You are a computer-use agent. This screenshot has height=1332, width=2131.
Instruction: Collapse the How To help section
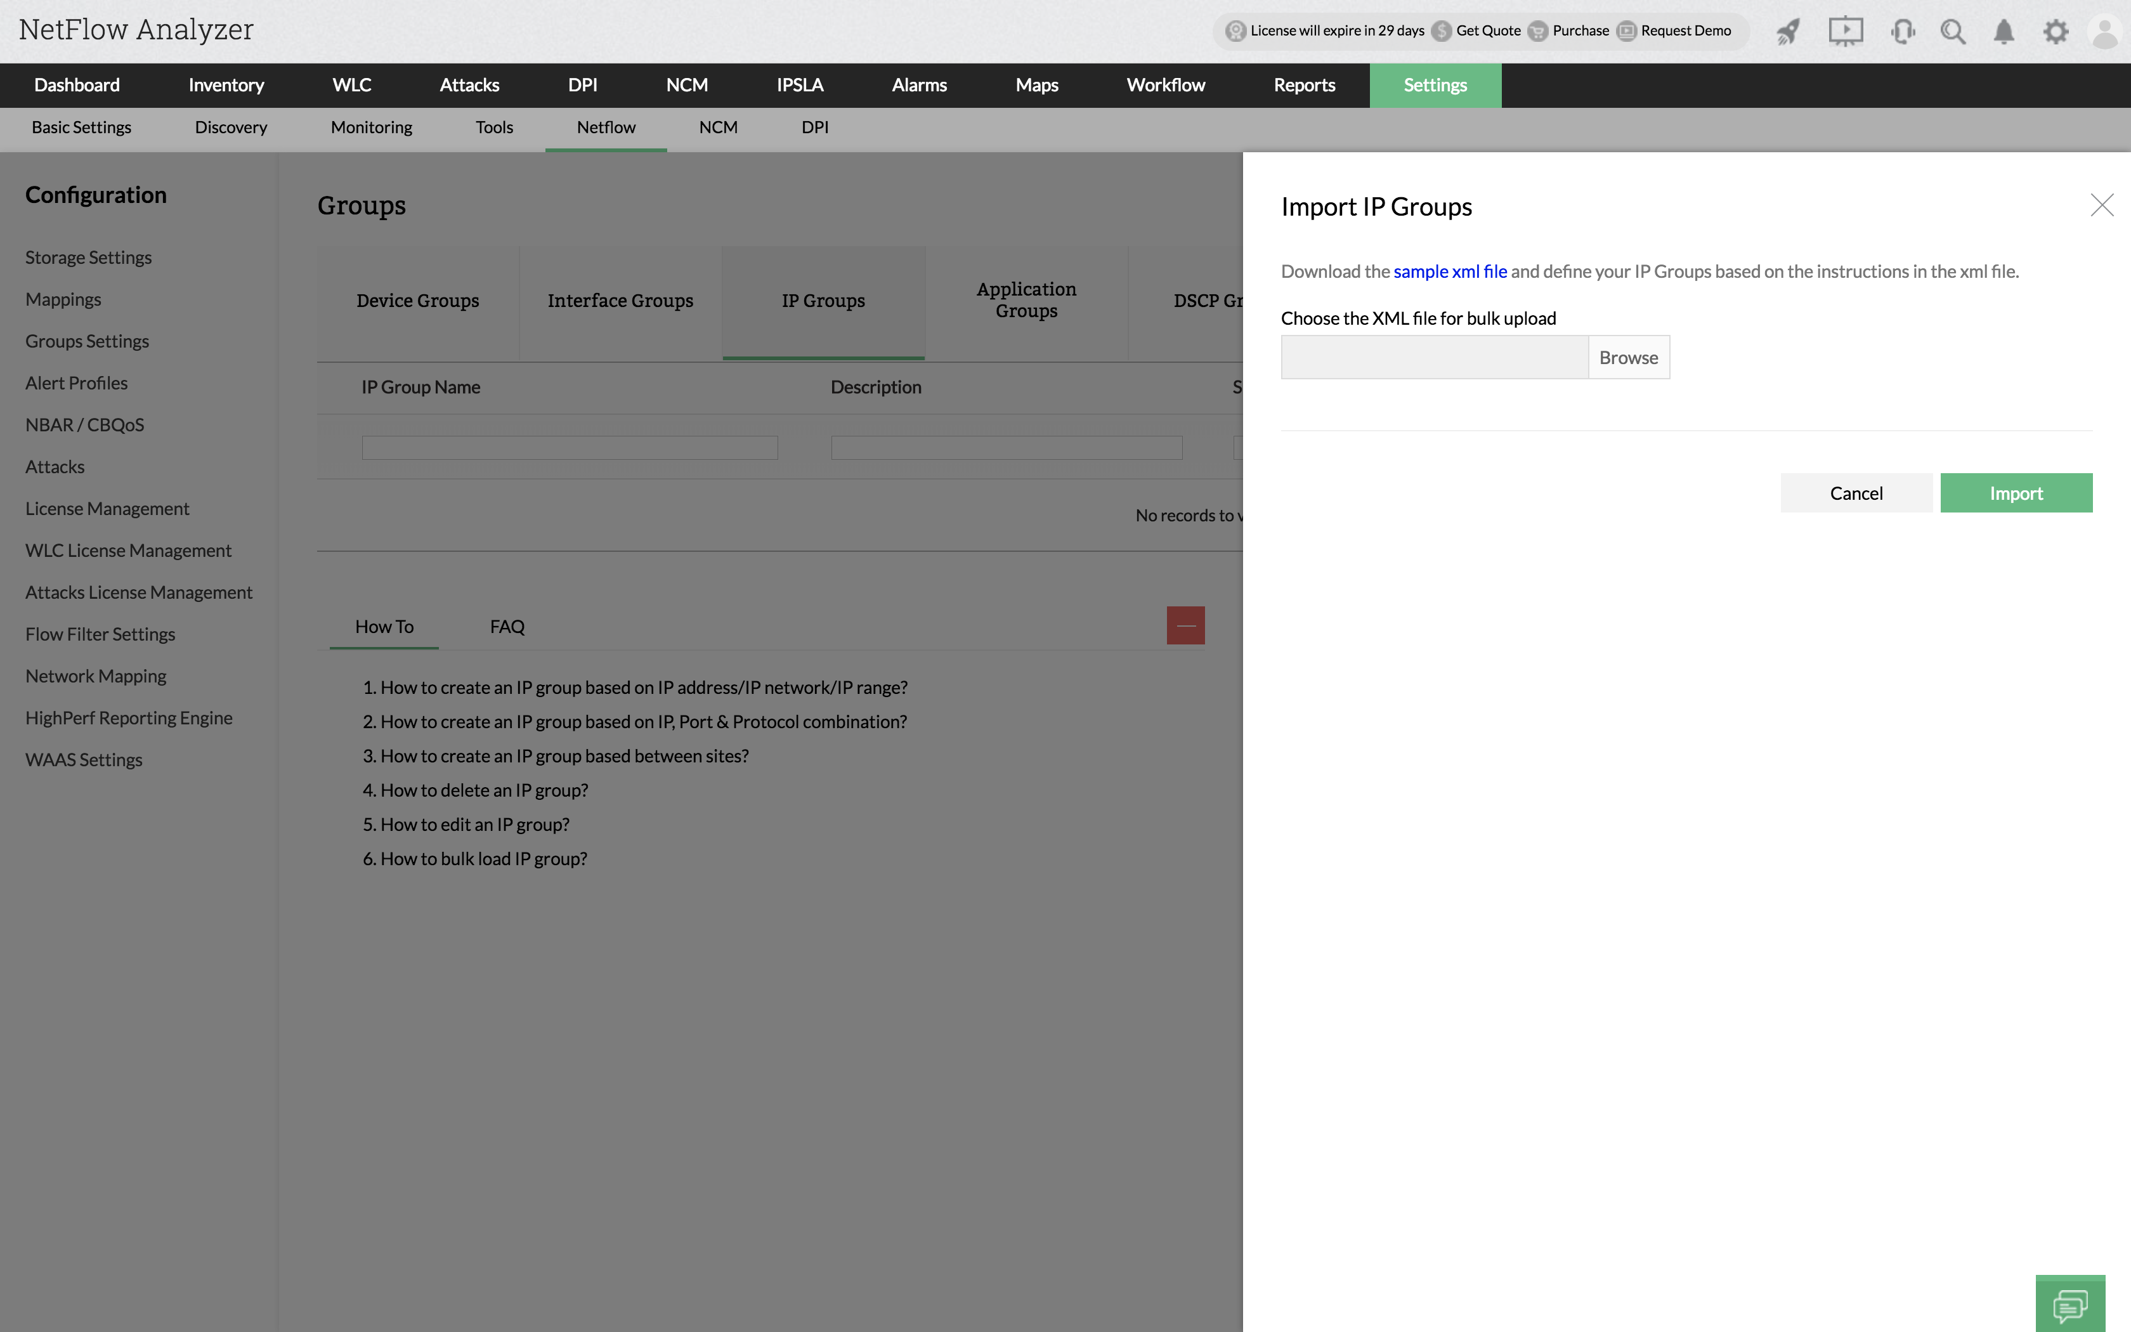coord(1185,625)
